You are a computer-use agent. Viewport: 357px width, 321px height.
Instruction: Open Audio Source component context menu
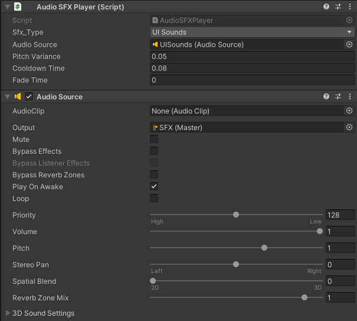point(349,96)
